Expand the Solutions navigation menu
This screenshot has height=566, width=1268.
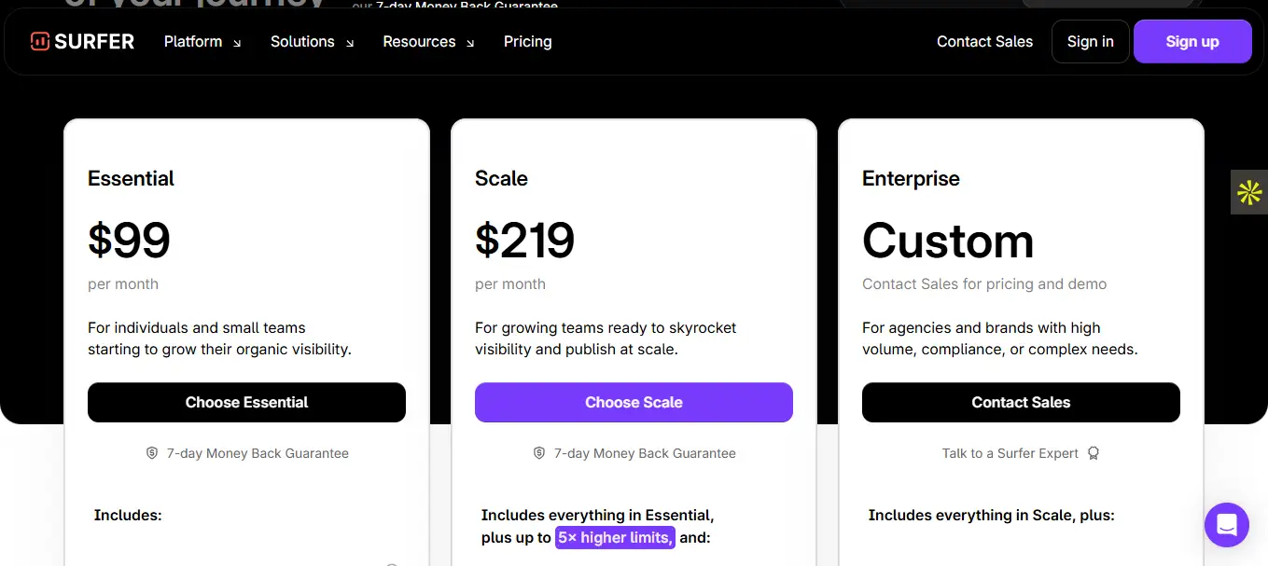coord(312,42)
